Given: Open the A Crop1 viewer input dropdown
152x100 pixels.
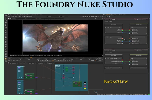Looking at the screenshot, I should tap(50, 17).
